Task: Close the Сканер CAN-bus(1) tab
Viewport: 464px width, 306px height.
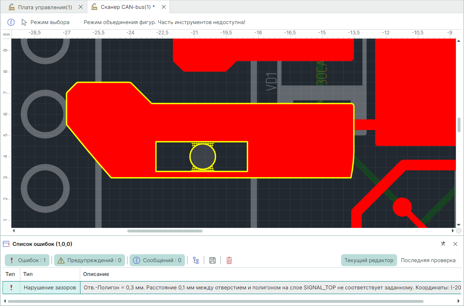Action: (x=163, y=7)
